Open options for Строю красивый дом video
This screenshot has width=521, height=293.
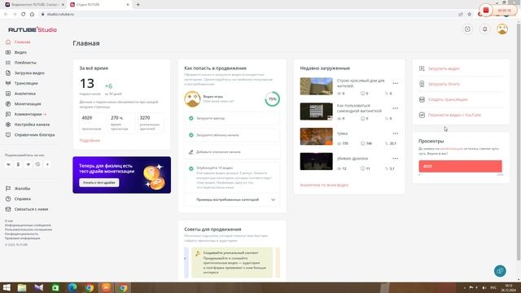395,83
